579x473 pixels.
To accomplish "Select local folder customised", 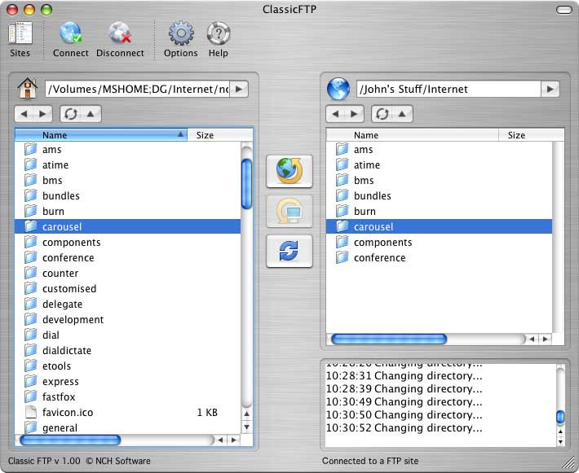I will 128,289.
